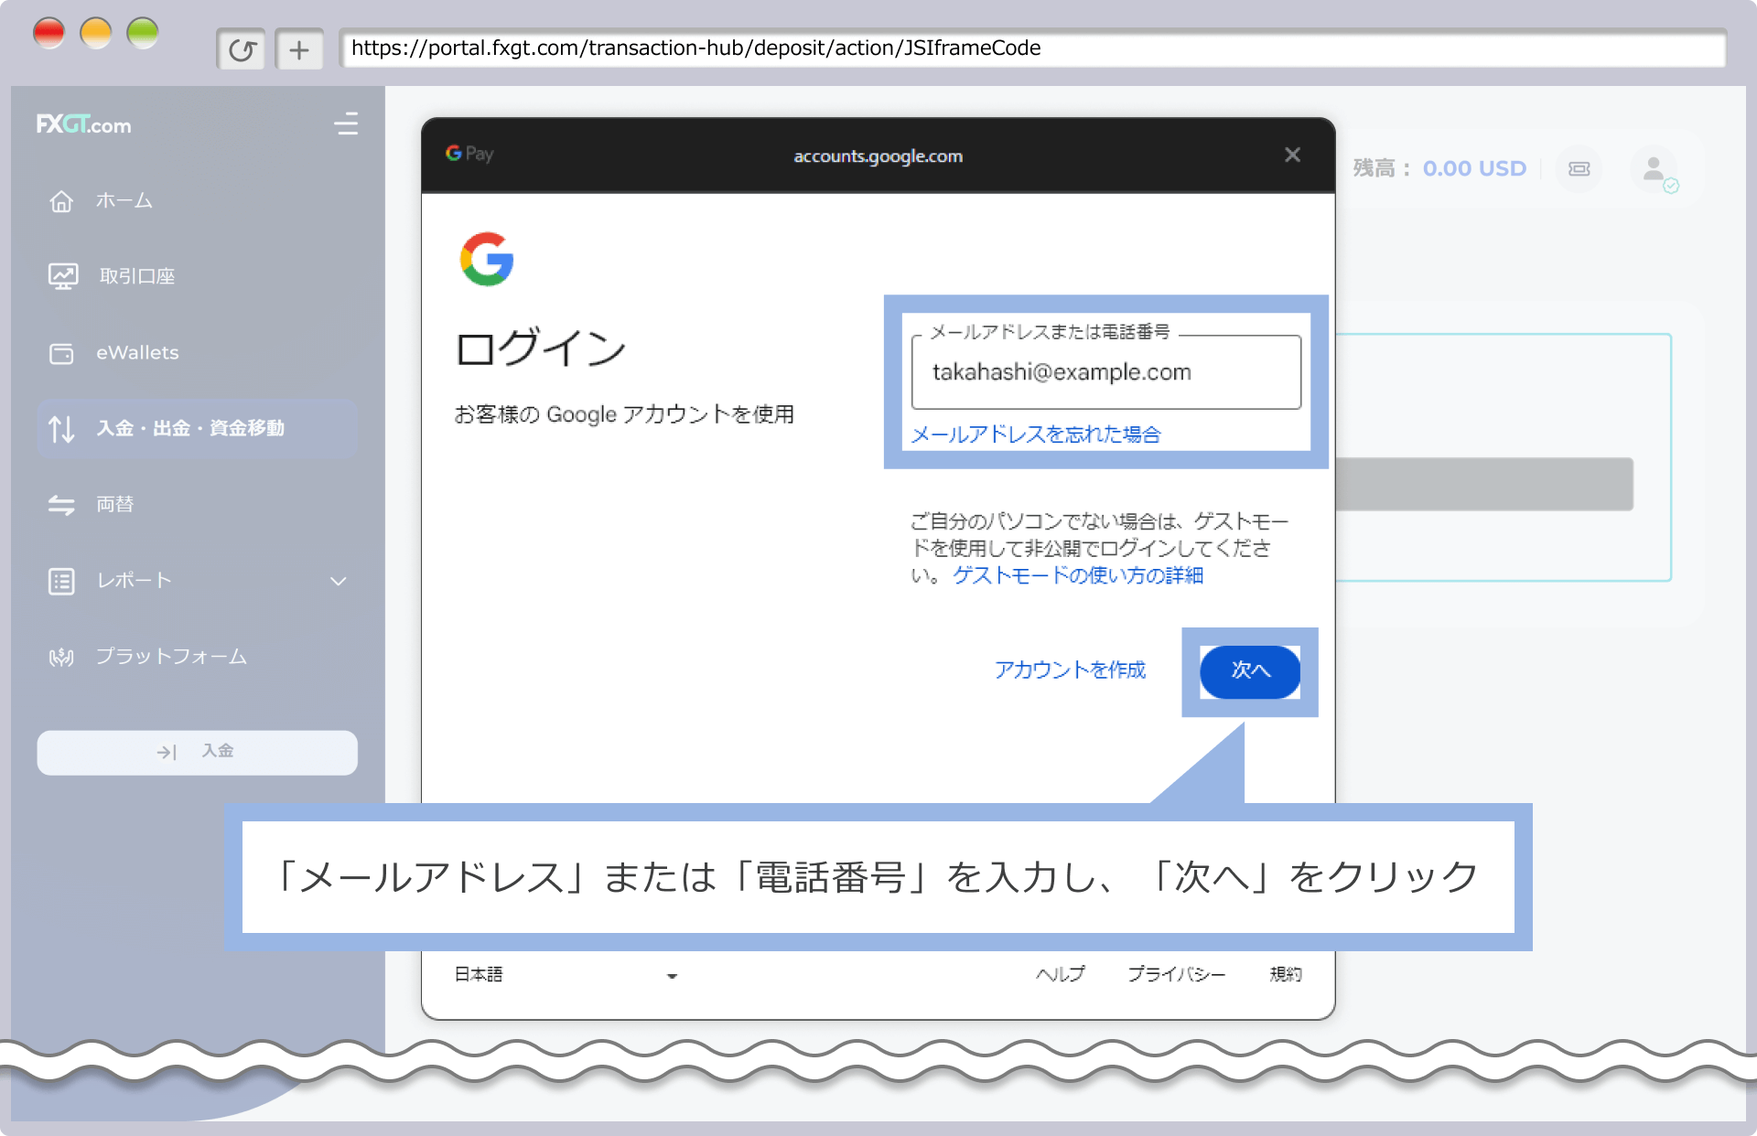
Task: Click the ヘルプ link
Action: pyautogui.click(x=1061, y=974)
